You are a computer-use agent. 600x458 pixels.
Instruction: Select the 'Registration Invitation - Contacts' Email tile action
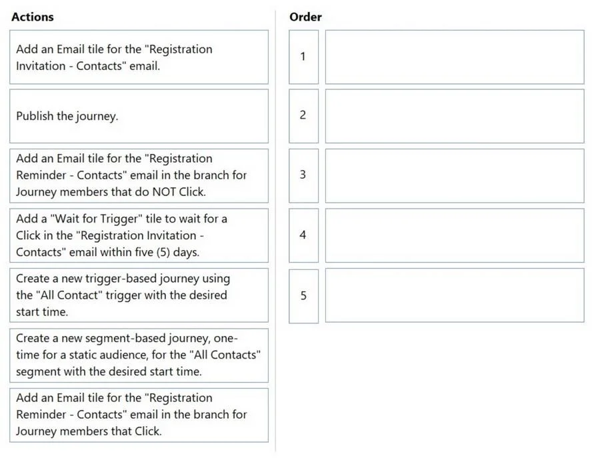(139, 57)
